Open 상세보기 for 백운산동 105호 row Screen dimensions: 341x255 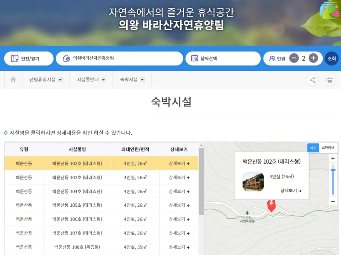pos(179,205)
